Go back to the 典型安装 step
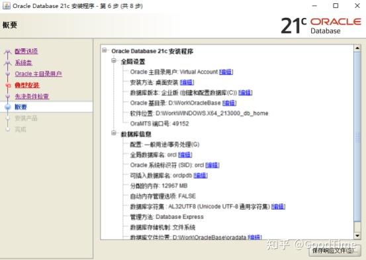 27,85
